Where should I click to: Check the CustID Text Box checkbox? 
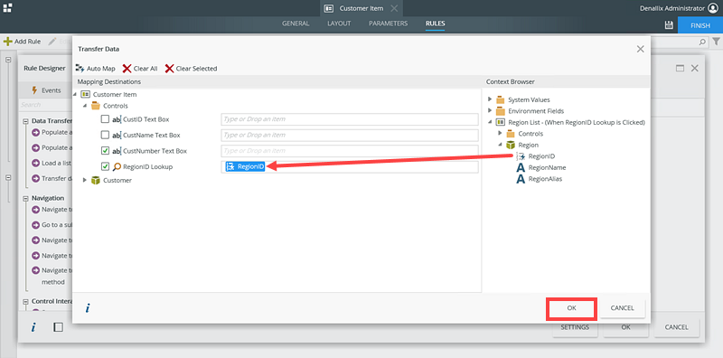105,119
